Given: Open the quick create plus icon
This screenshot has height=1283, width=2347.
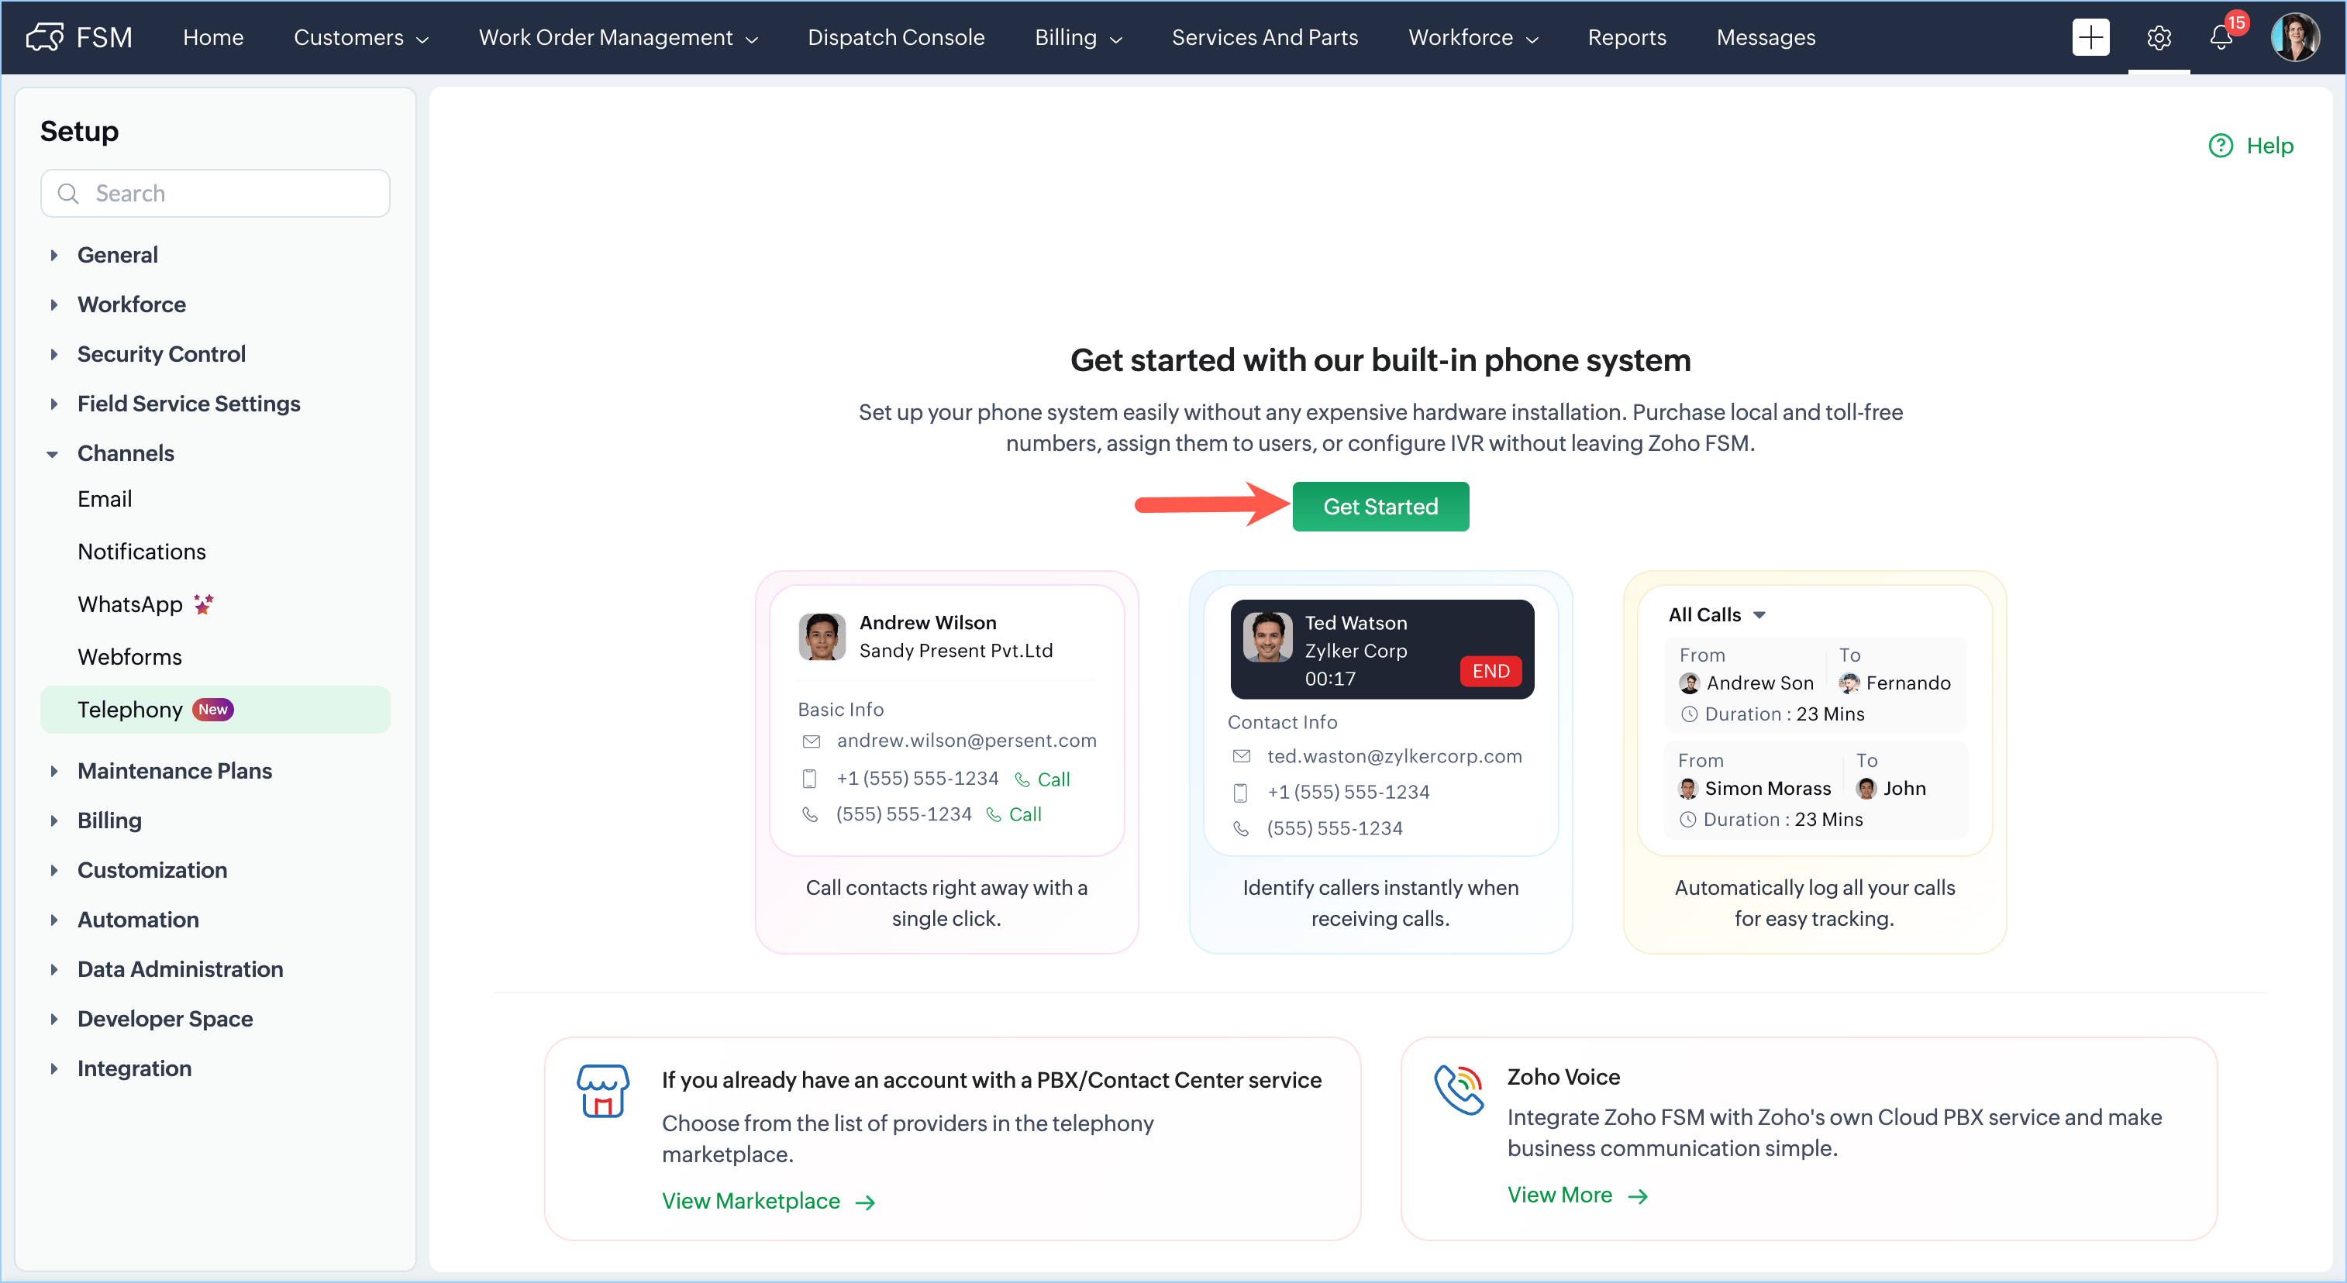Looking at the screenshot, I should 2090,37.
